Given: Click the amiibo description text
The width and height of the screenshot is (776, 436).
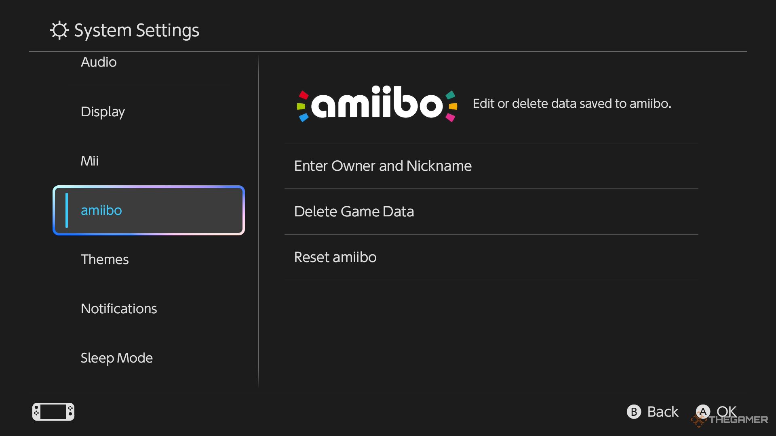Looking at the screenshot, I should [572, 104].
